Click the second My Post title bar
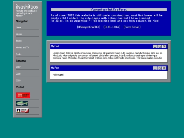The image size is (184, 138). pyautogui.click(x=109, y=68)
